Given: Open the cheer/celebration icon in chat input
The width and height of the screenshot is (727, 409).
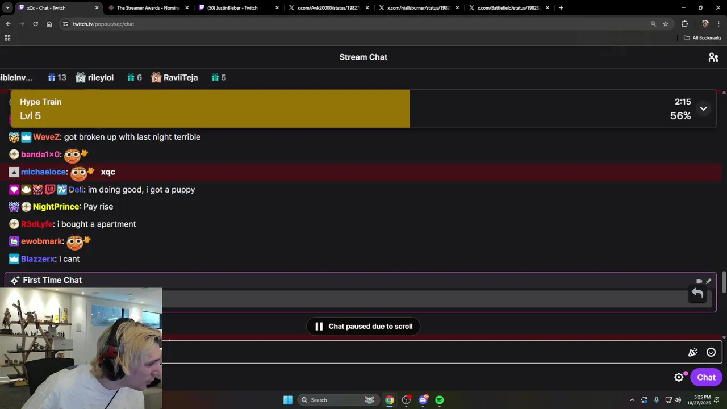Looking at the screenshot, I should tap(693, 353).
